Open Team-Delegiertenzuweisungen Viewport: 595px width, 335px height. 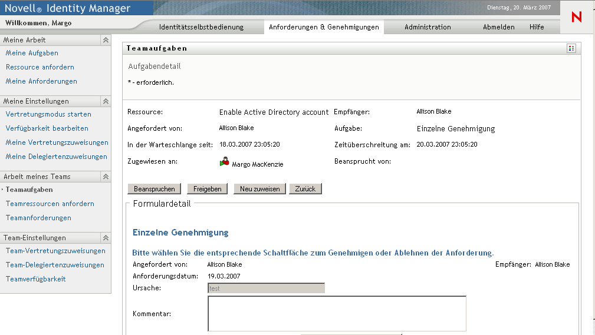pyautogui.click(x=55, y=265)
